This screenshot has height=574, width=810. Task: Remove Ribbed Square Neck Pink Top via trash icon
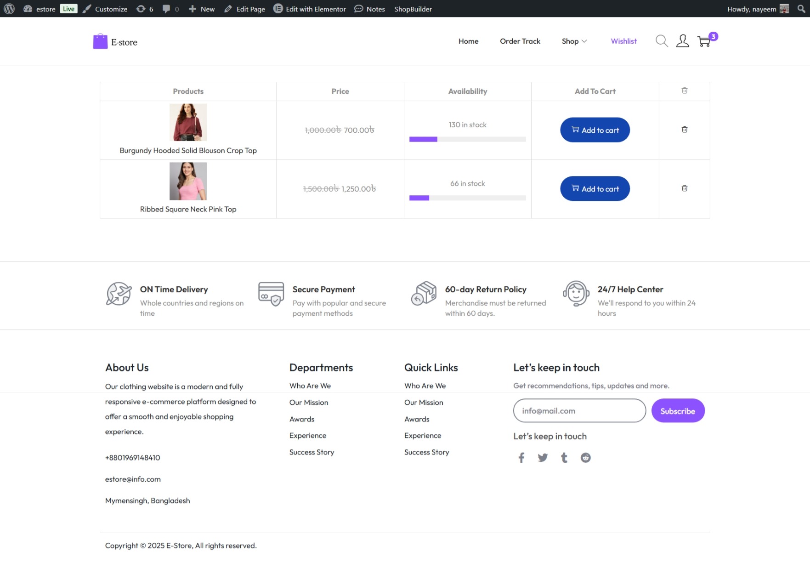tap(685, 188)
